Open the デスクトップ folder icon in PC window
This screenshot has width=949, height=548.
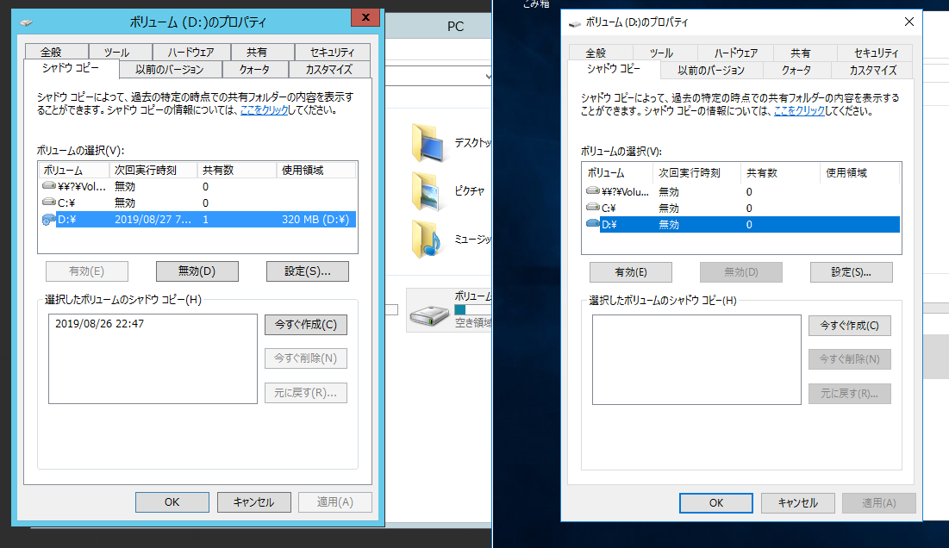click(x=429, y=143)
